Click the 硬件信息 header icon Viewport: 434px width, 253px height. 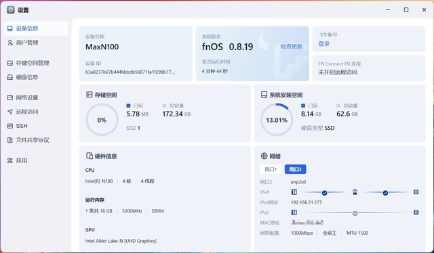coord(89,156)
